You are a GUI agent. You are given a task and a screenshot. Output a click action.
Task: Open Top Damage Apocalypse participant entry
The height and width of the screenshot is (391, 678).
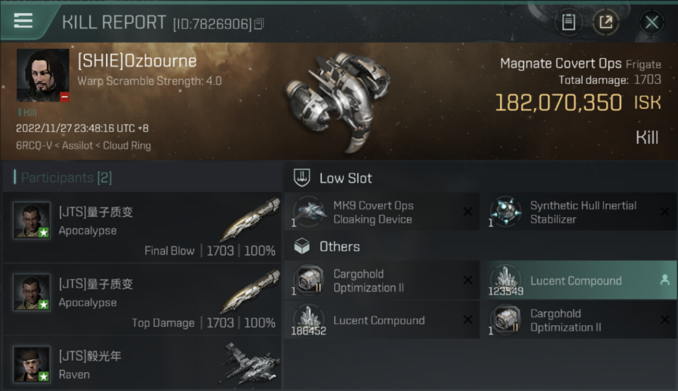(142, 299)
